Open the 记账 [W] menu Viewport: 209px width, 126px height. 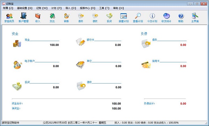tap(42, 8)
